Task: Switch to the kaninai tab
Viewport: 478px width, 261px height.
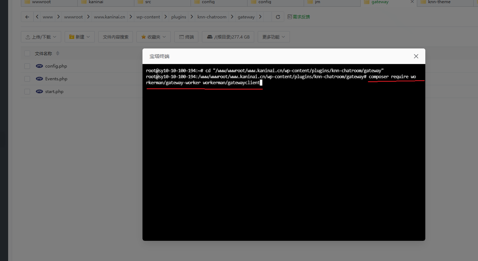Action: click(x=106, y=2)
